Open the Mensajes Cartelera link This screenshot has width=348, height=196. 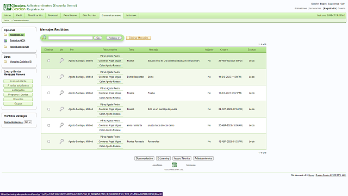tap(21, 62)
